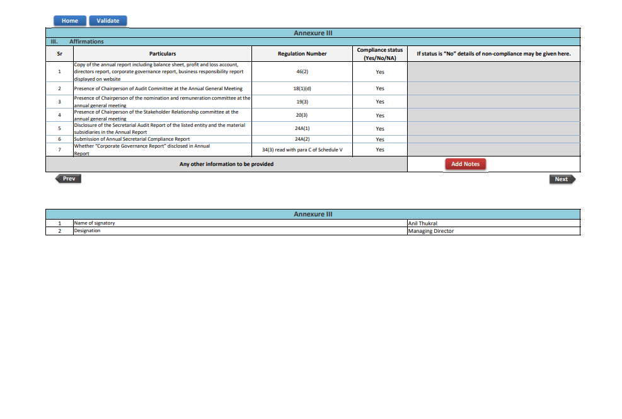Click '18(1)(d)' regulation number cell
622x419 pixels.
[302, 88]
